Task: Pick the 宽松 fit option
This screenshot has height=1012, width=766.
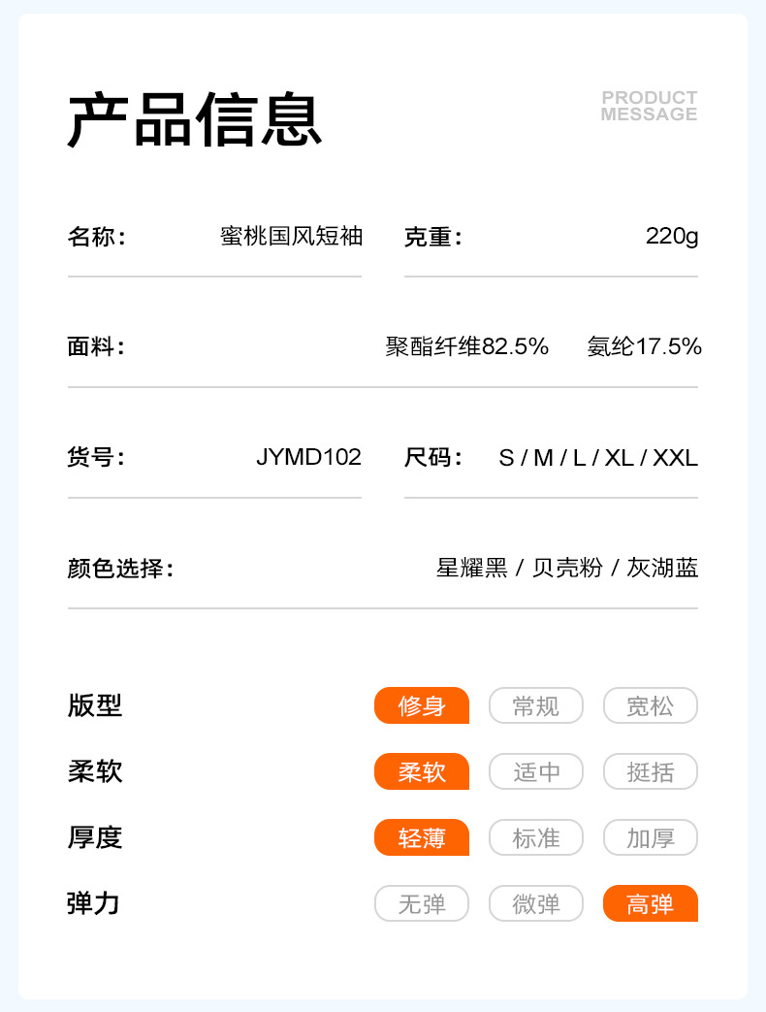Action: click(650, 706)
